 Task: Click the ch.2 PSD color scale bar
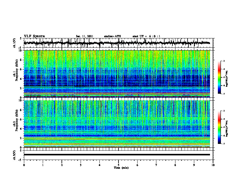219,127
